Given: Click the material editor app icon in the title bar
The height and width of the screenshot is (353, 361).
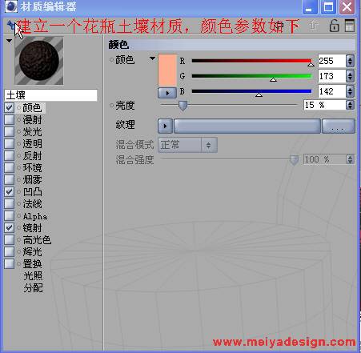Looking at the screenshot, I should click(11, 6).
